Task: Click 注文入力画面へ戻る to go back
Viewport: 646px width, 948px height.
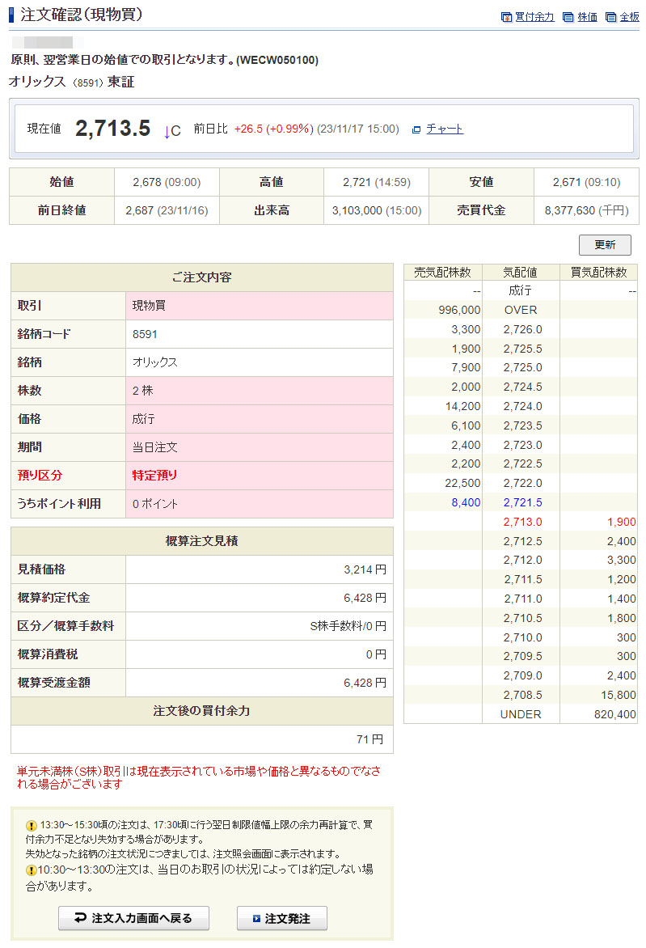Action: 133,918
